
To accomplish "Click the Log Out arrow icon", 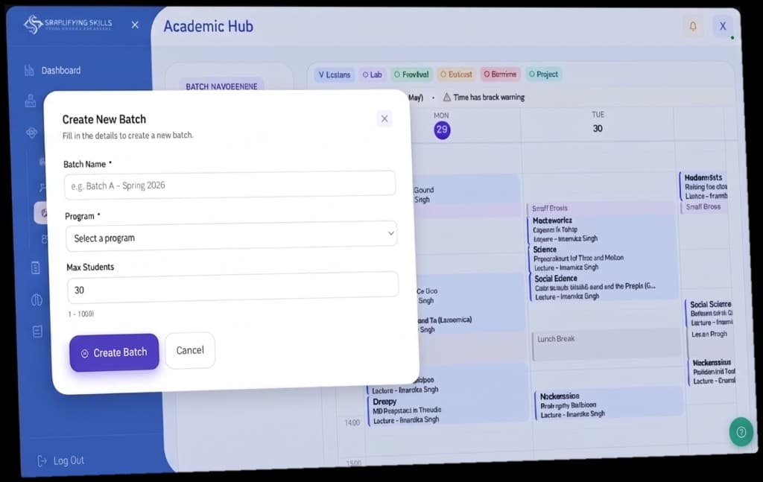I will [42, 460].
